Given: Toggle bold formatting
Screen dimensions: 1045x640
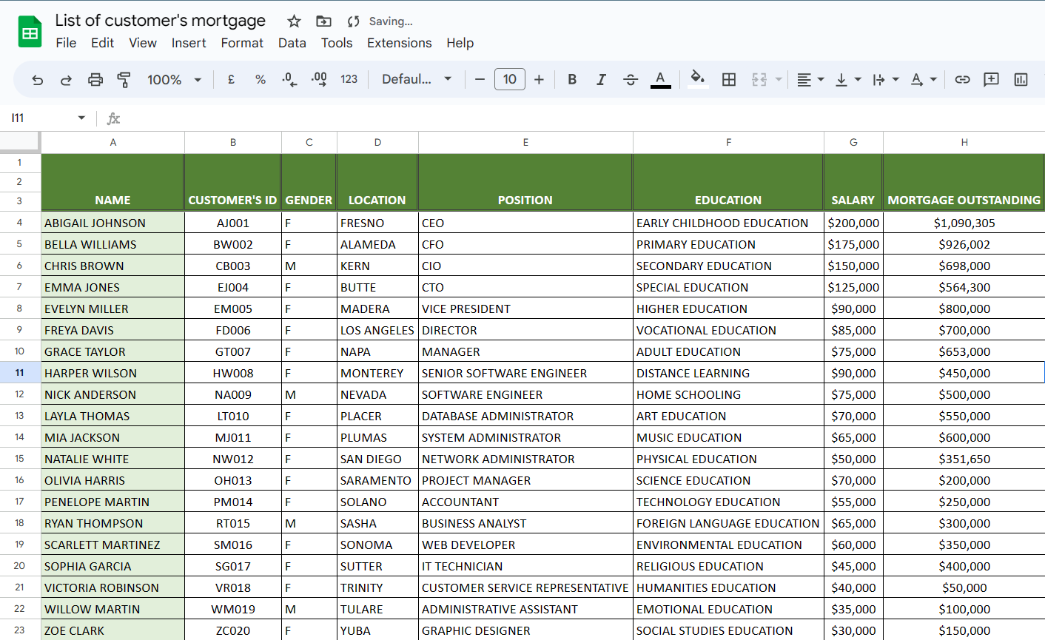Looking at the screenshot, I should [x=572, y=80].
